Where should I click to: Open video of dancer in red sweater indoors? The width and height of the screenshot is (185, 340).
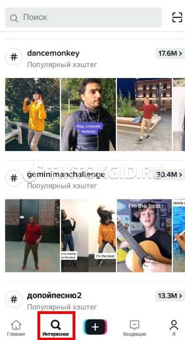[32, 235]
